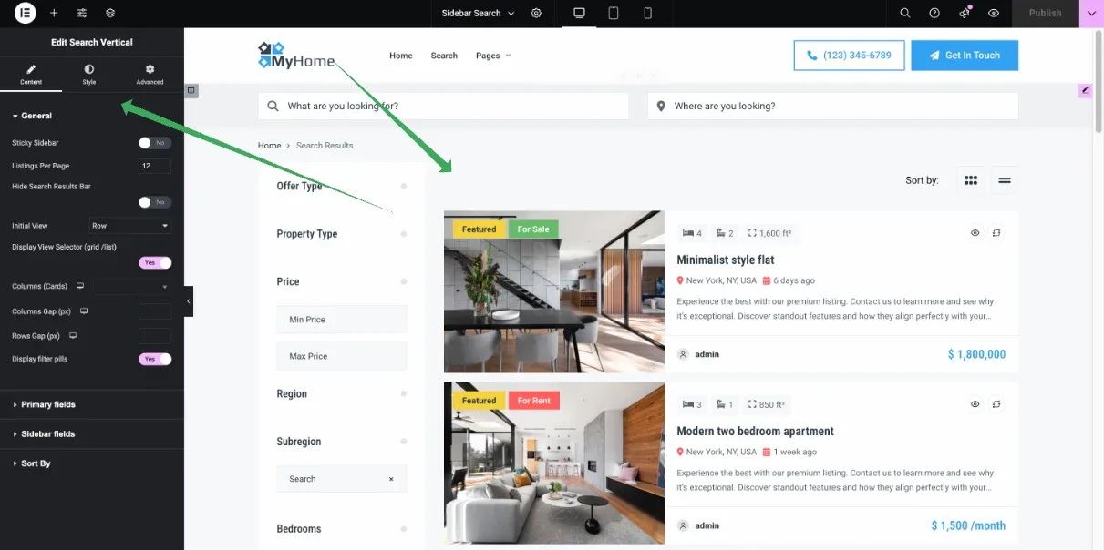Open the Content tab

[x=31, y=75]
